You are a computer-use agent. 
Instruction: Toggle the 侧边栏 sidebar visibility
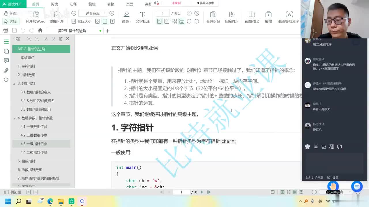(x=12, y=192)
